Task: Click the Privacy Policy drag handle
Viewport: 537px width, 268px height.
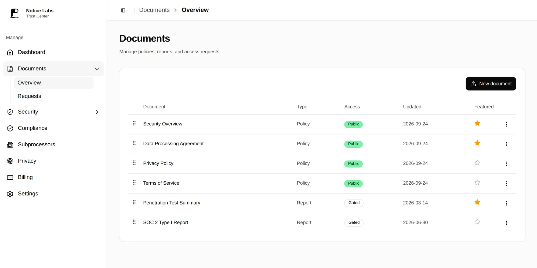Action: [x=134, y=163]
